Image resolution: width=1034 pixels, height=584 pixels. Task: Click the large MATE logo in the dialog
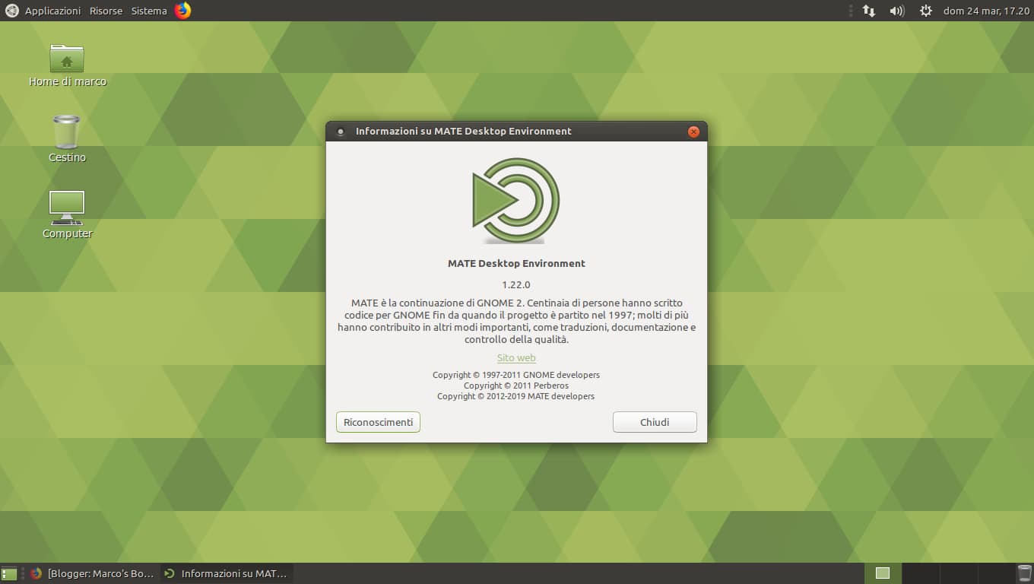coord(516,201)
